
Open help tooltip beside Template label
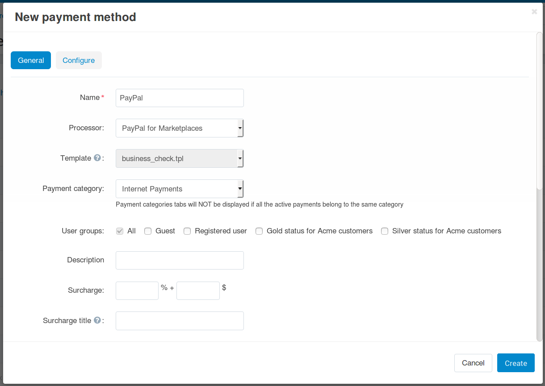(97, 158)
